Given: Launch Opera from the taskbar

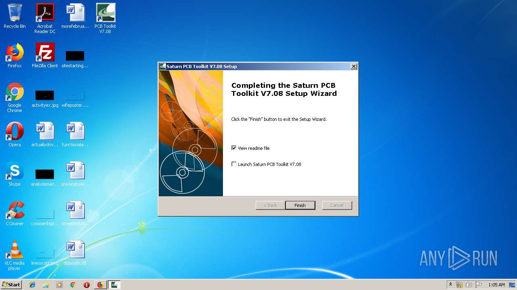Looking at the screenshot, I should [86, 285].
